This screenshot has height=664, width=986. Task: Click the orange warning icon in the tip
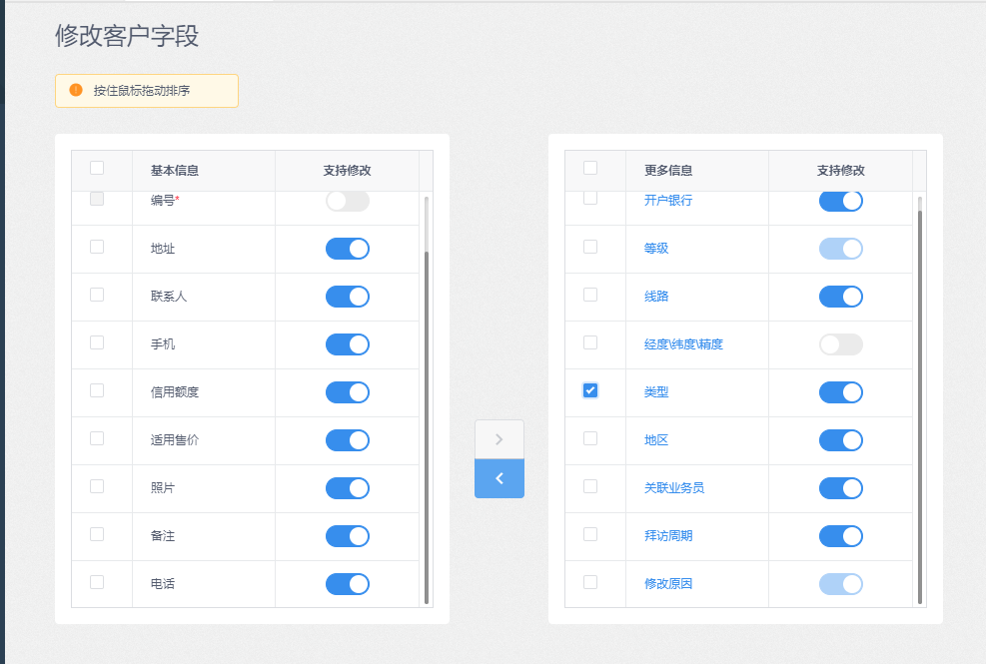(76, 90)
